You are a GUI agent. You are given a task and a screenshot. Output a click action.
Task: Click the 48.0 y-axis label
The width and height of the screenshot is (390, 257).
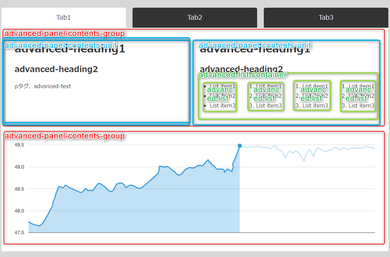(19, 211)
